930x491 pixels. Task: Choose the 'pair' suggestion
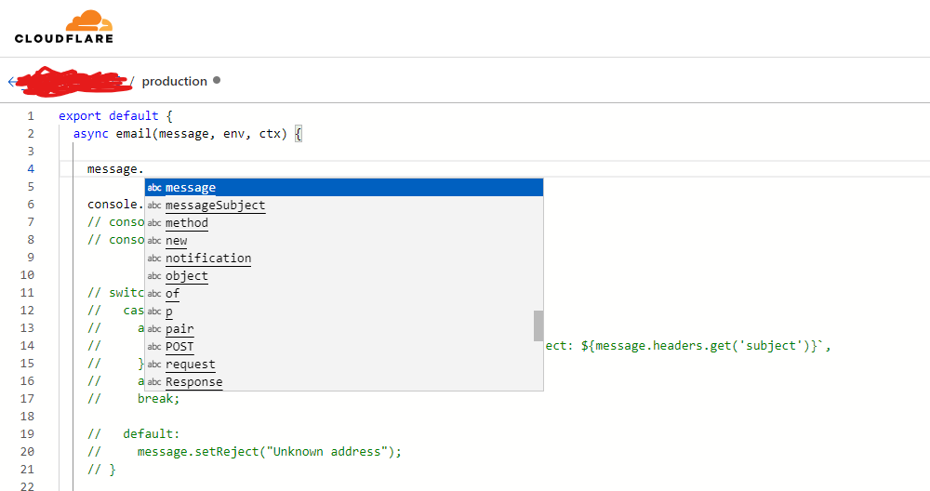344,329
